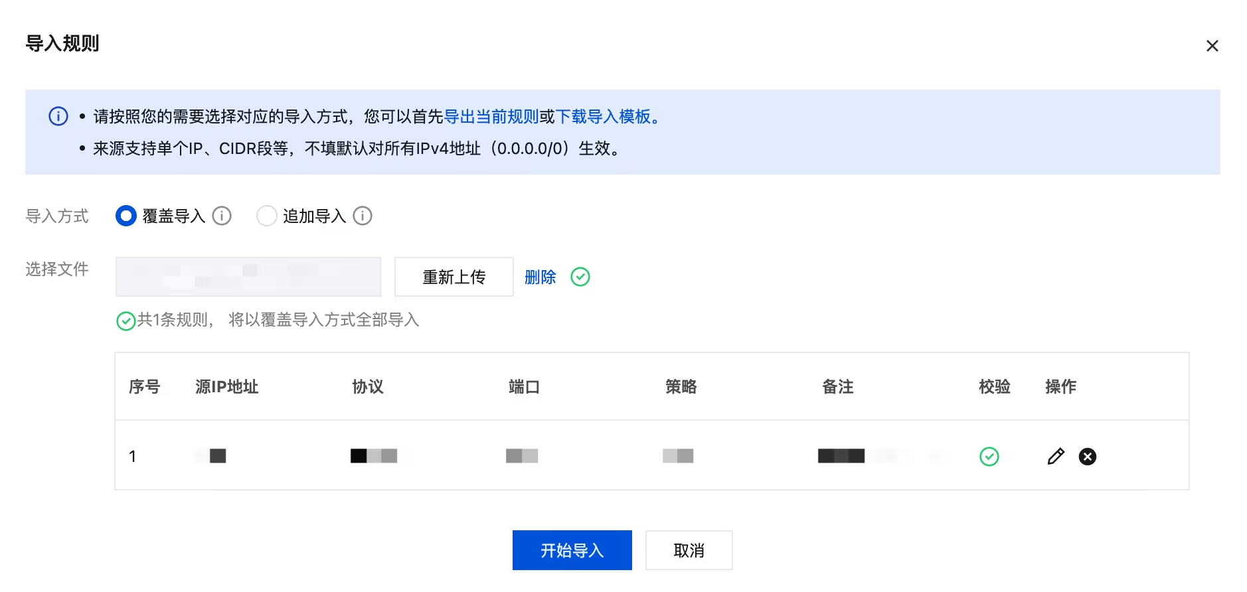This screenshot has width=1247, height=592.
Task: Click the selected file name field
Action: pyautogui.click(x=248, y=277)
